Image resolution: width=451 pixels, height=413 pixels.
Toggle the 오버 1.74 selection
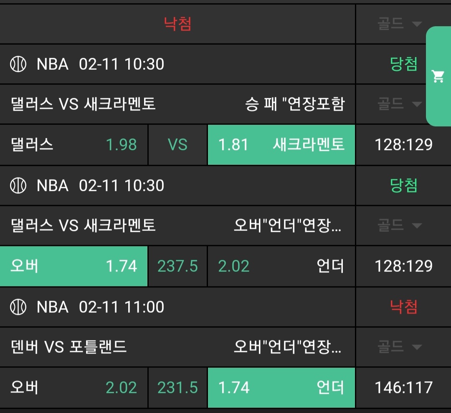coord(73,266)
